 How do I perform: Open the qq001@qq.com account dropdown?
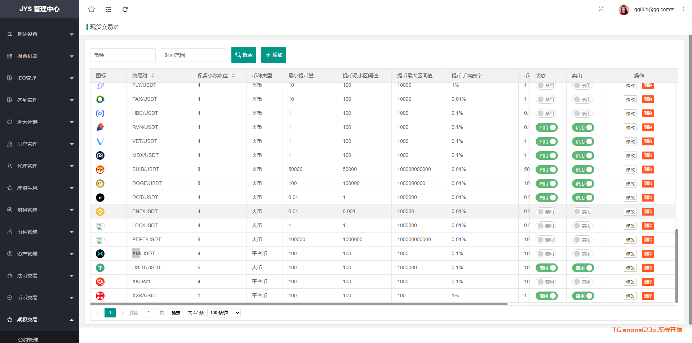point(654,9)
